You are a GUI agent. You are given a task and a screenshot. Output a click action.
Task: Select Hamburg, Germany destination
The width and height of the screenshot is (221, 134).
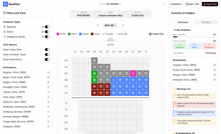26,112
